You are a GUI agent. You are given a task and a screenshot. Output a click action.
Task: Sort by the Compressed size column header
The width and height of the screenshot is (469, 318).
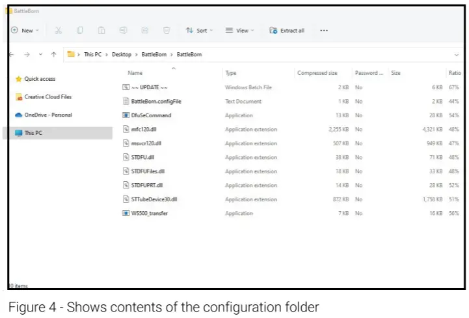317,73
